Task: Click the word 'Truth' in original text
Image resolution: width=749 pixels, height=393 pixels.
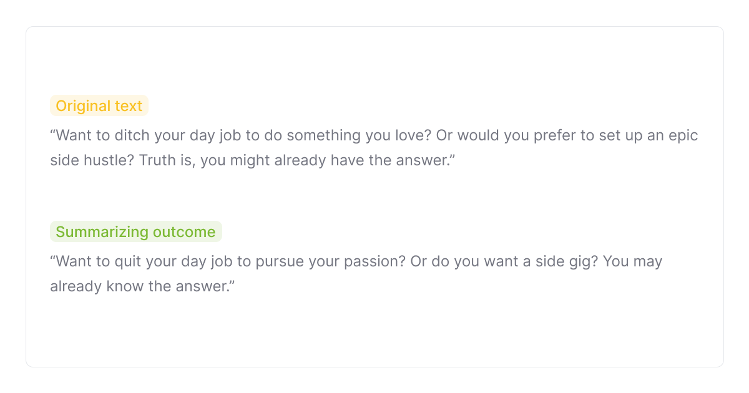Action: click(x=157, y=160)
